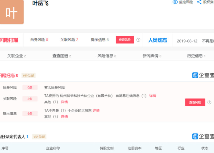Select the 2019-08-12 dynamic entry
The height and width of the screenshot is (153, 214).
(x=187, y=41)
